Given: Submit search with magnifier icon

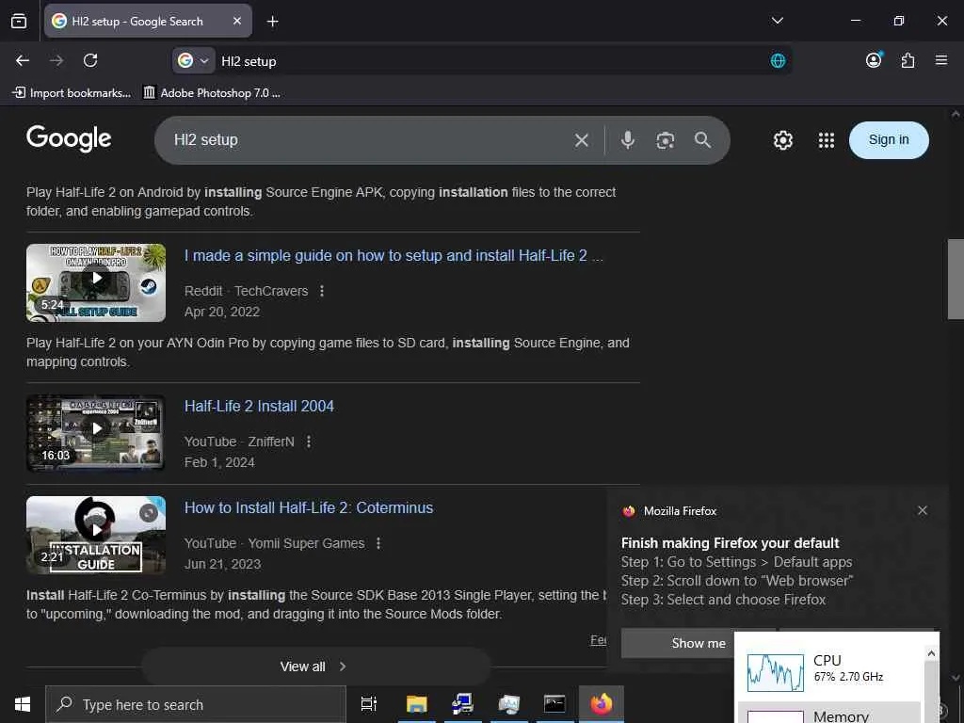Looking at the screenshot, I should [702, 140].
